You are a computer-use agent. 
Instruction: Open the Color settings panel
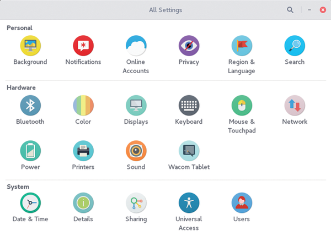tap(83, 106)
